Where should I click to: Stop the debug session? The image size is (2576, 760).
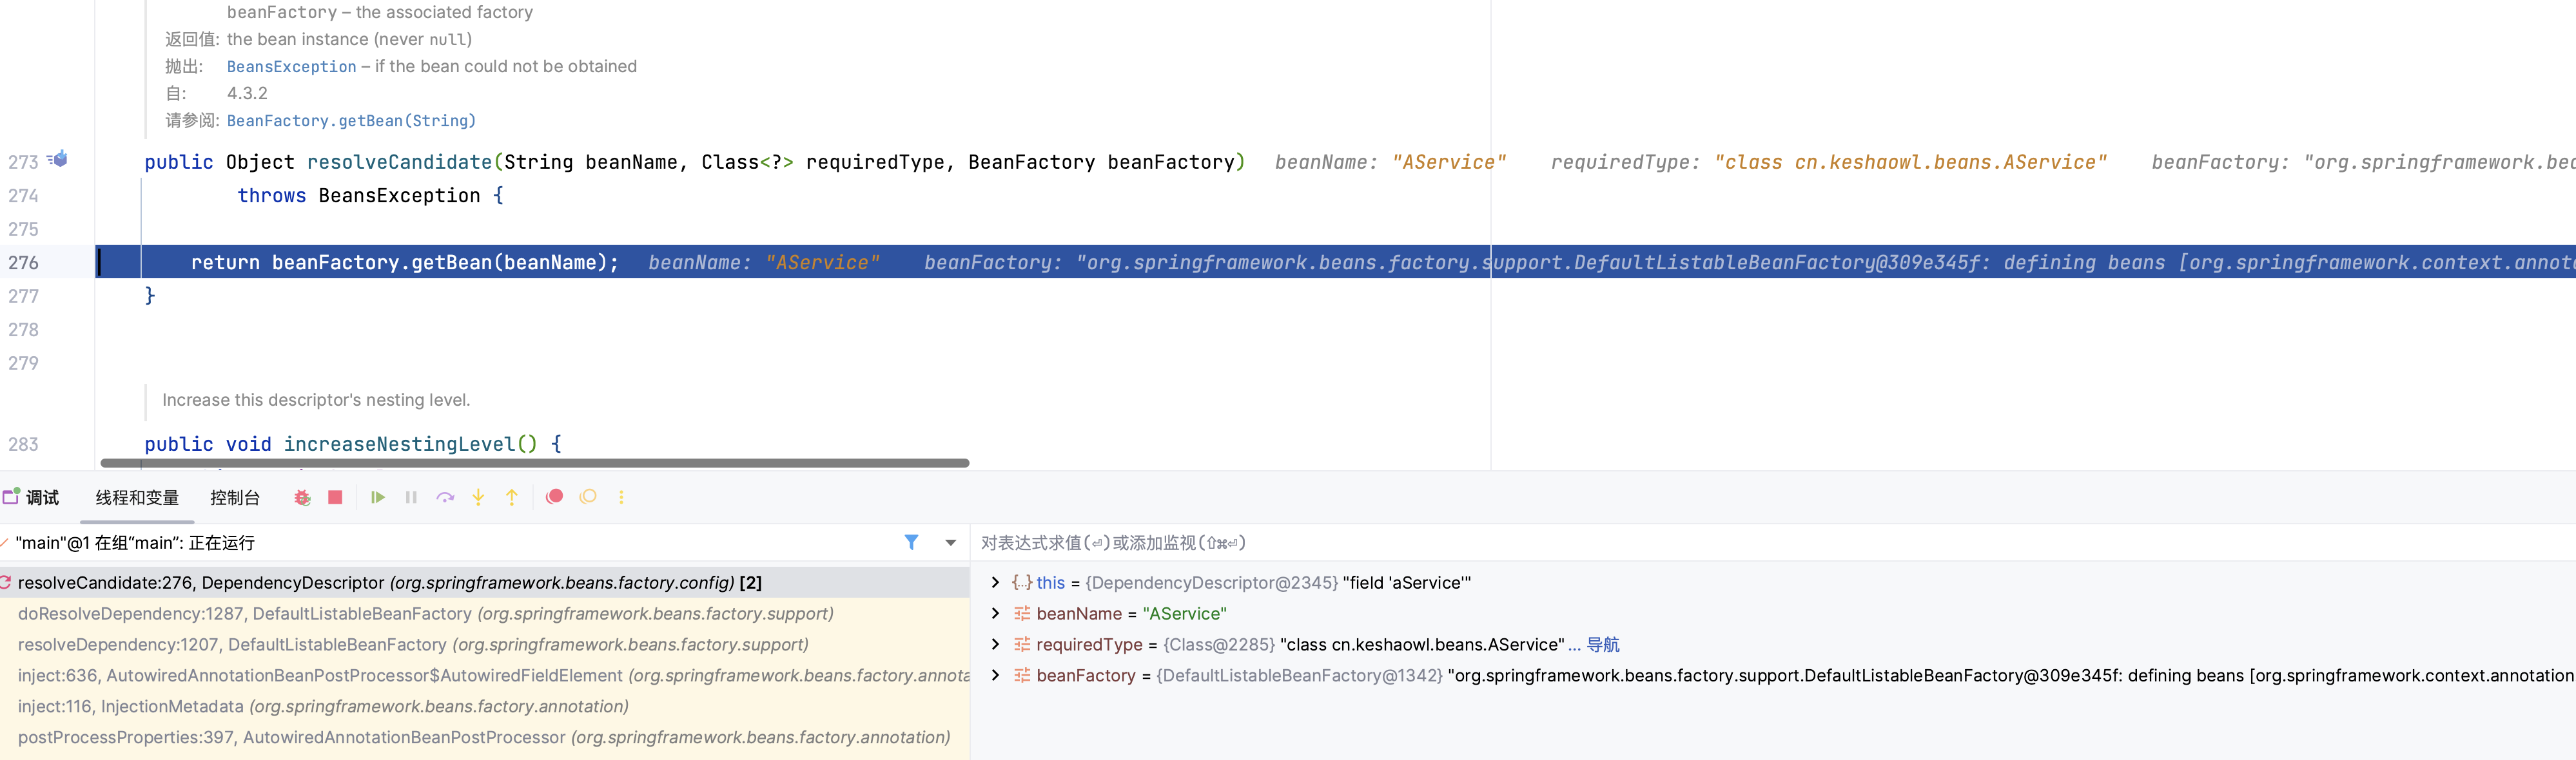pos(335,497)
